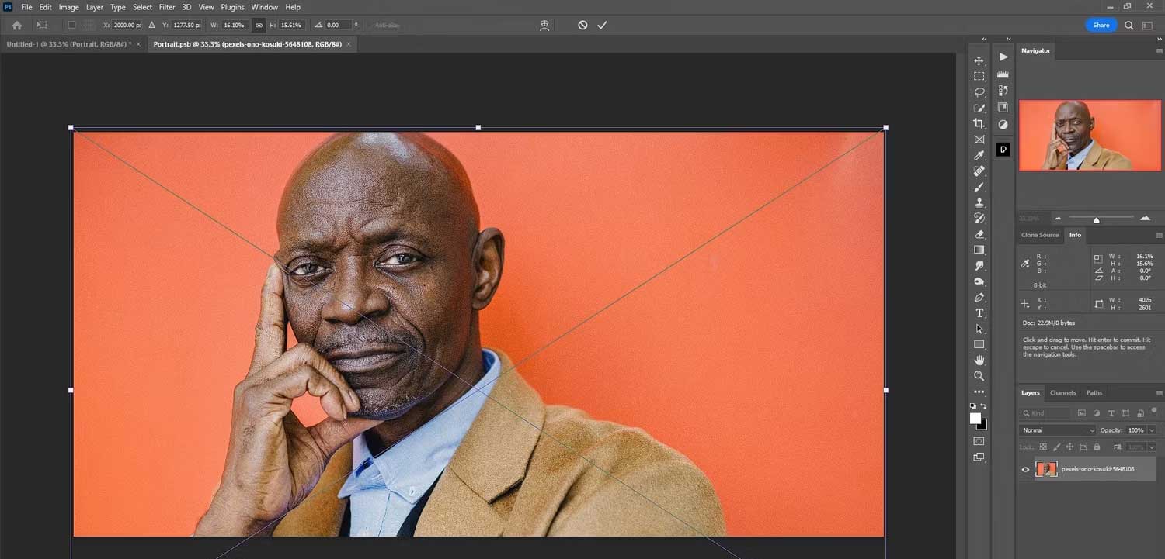The width and height of the screenshot is (1165, 559).
Task: Click the white foreground color swatch
Action: 975,419
